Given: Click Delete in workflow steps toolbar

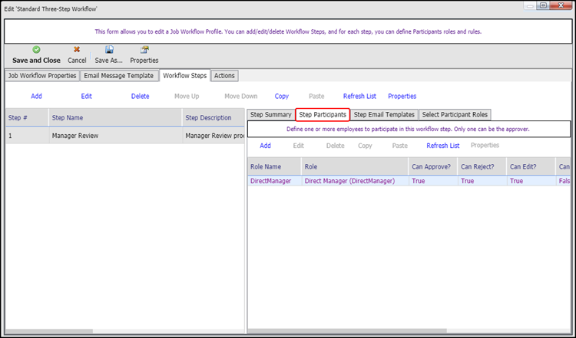Looking at the screenshot, I should [x=141, y=97].
